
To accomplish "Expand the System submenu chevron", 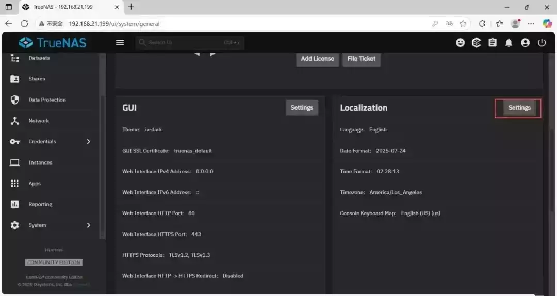I will coord(89,225).
